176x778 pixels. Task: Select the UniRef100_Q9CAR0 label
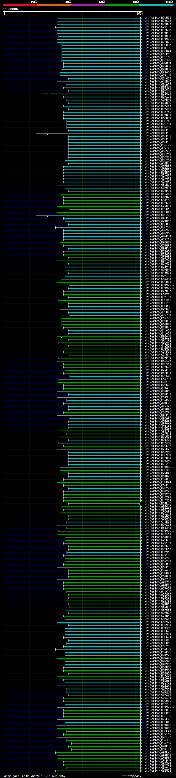158,419
